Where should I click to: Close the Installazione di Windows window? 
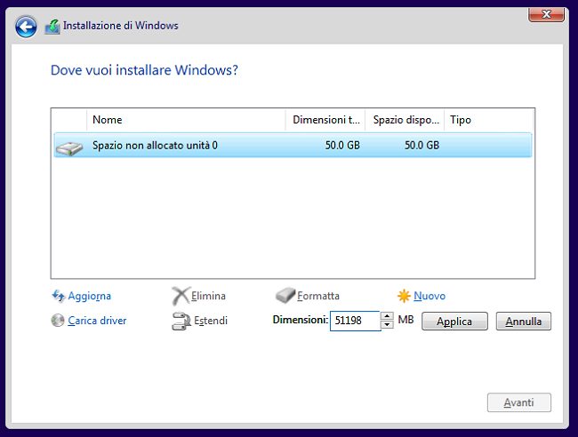(547, 14)
